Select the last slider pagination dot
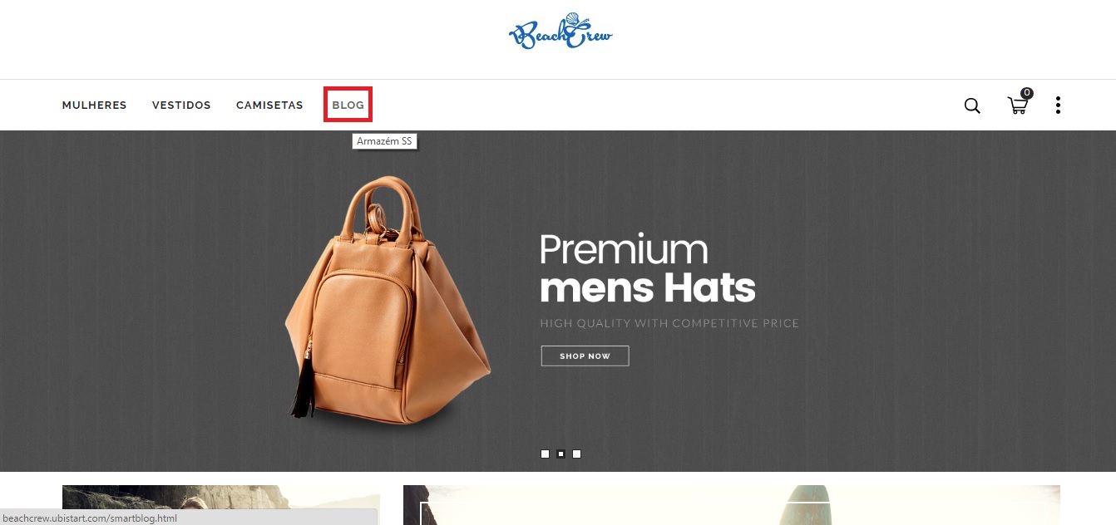This screenshot has width=1116, height=525. (x=576, y=454)
